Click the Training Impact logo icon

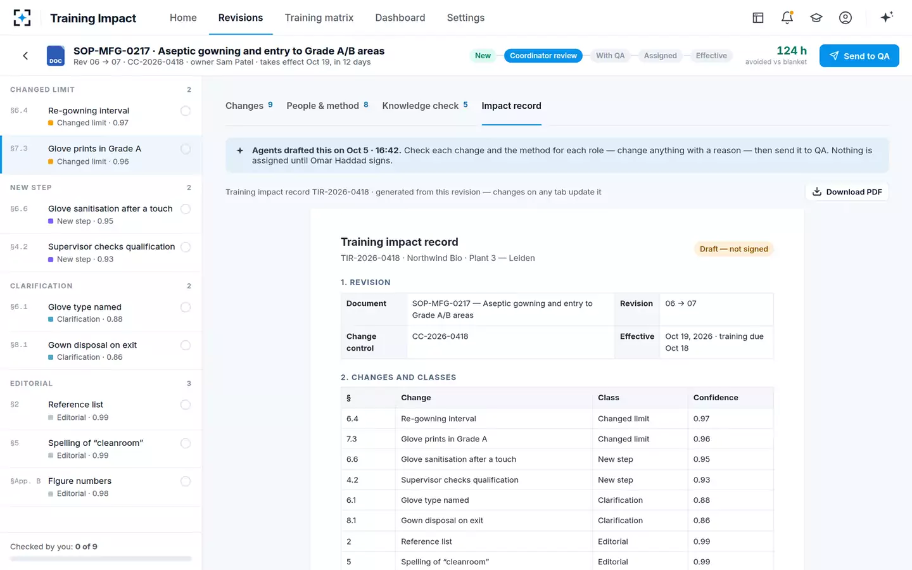point(22,18)
